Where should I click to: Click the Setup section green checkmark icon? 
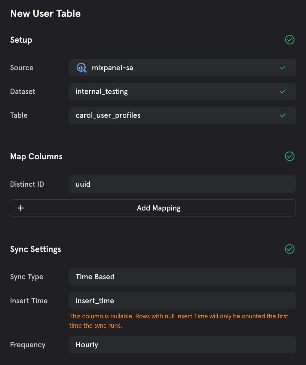[289, 40]
